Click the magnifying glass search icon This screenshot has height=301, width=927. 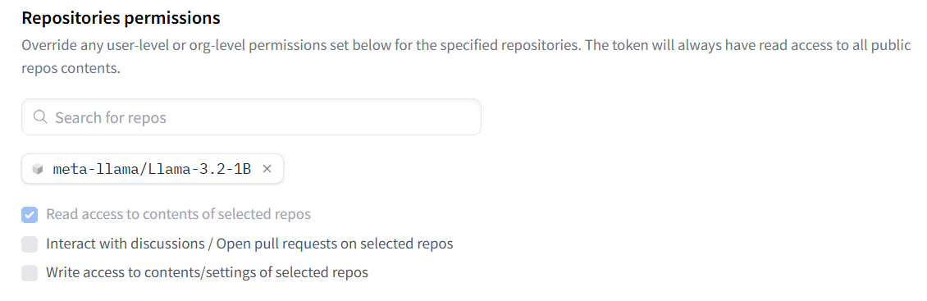40,117
